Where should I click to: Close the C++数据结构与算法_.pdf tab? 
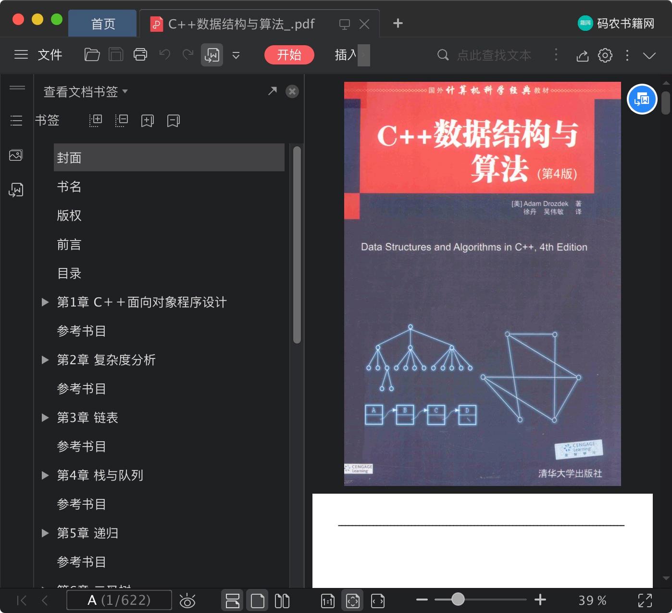364,24
